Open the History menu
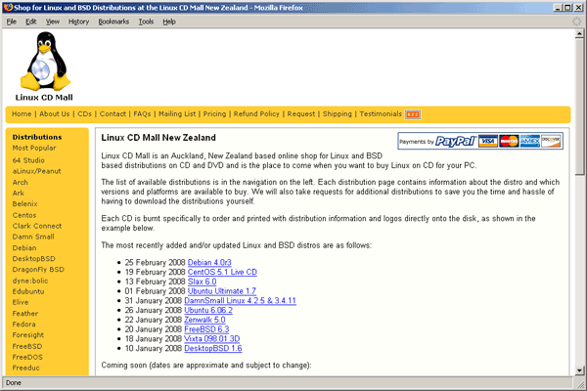This screenshot has height=391, width=587. [x=78, y=22]
